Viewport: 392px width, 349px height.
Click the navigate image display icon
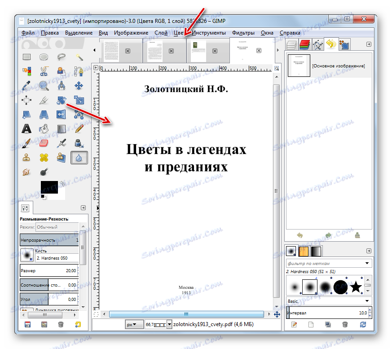(277, 314)
